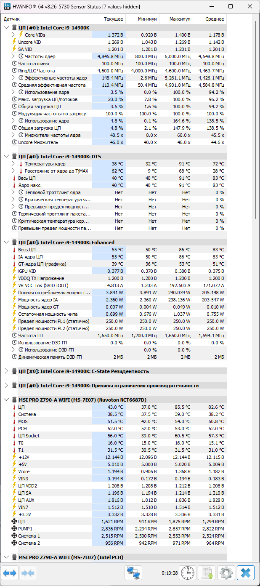Reset timer using the clock icon
This screenshot has width=260, height=586.
(188, 573)
